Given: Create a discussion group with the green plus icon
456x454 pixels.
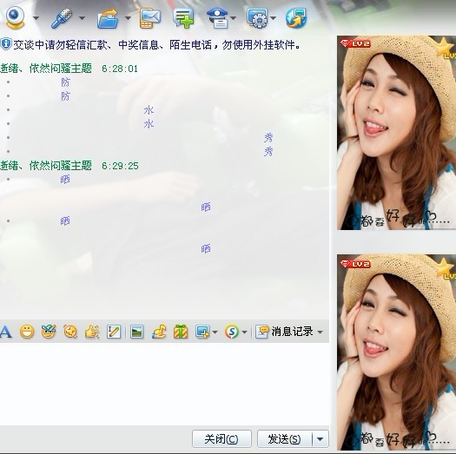Looking at the screenshot, I should pos(183,18).
